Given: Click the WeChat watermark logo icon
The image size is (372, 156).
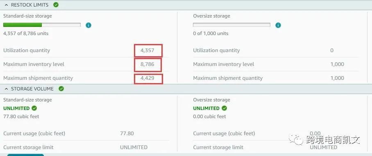Looking at the screenshot, I should (x=296, y=140).
